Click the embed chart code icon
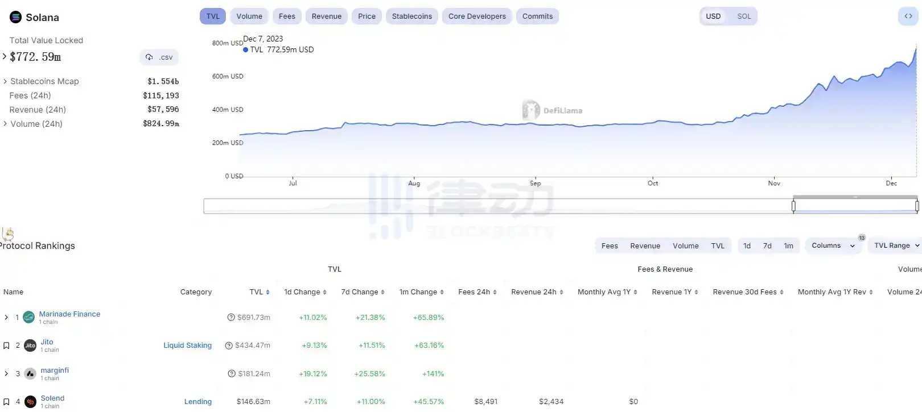This screenshot has height=412, width=922. coord(908,16)
